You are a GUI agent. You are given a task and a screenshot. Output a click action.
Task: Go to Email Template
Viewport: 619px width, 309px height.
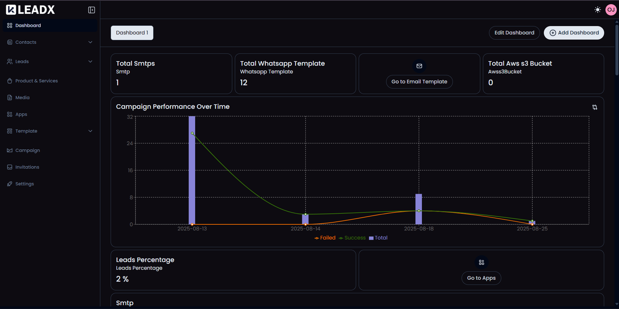pos(419,82)
